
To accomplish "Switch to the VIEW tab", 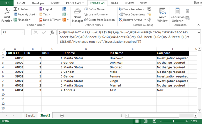I will [x=143, y=3].
